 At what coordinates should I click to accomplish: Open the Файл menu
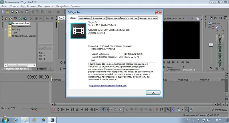(x=4, y=6)
